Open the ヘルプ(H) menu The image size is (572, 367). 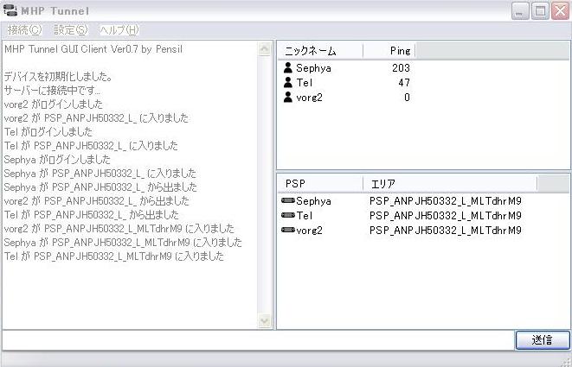pyautogui.click(x=119, y=30)
